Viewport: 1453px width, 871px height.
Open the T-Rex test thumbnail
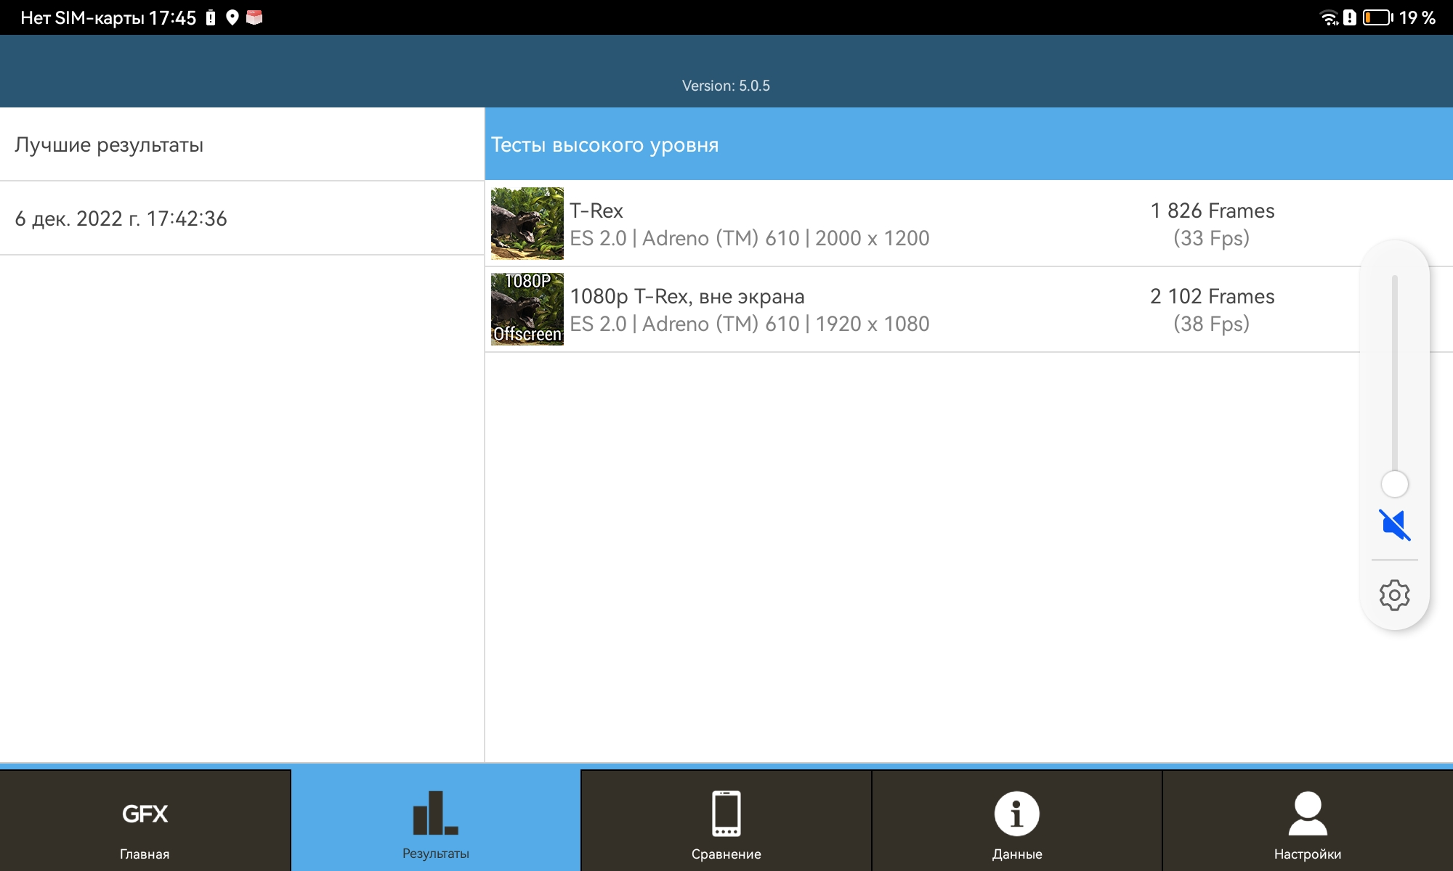[527, 224]
